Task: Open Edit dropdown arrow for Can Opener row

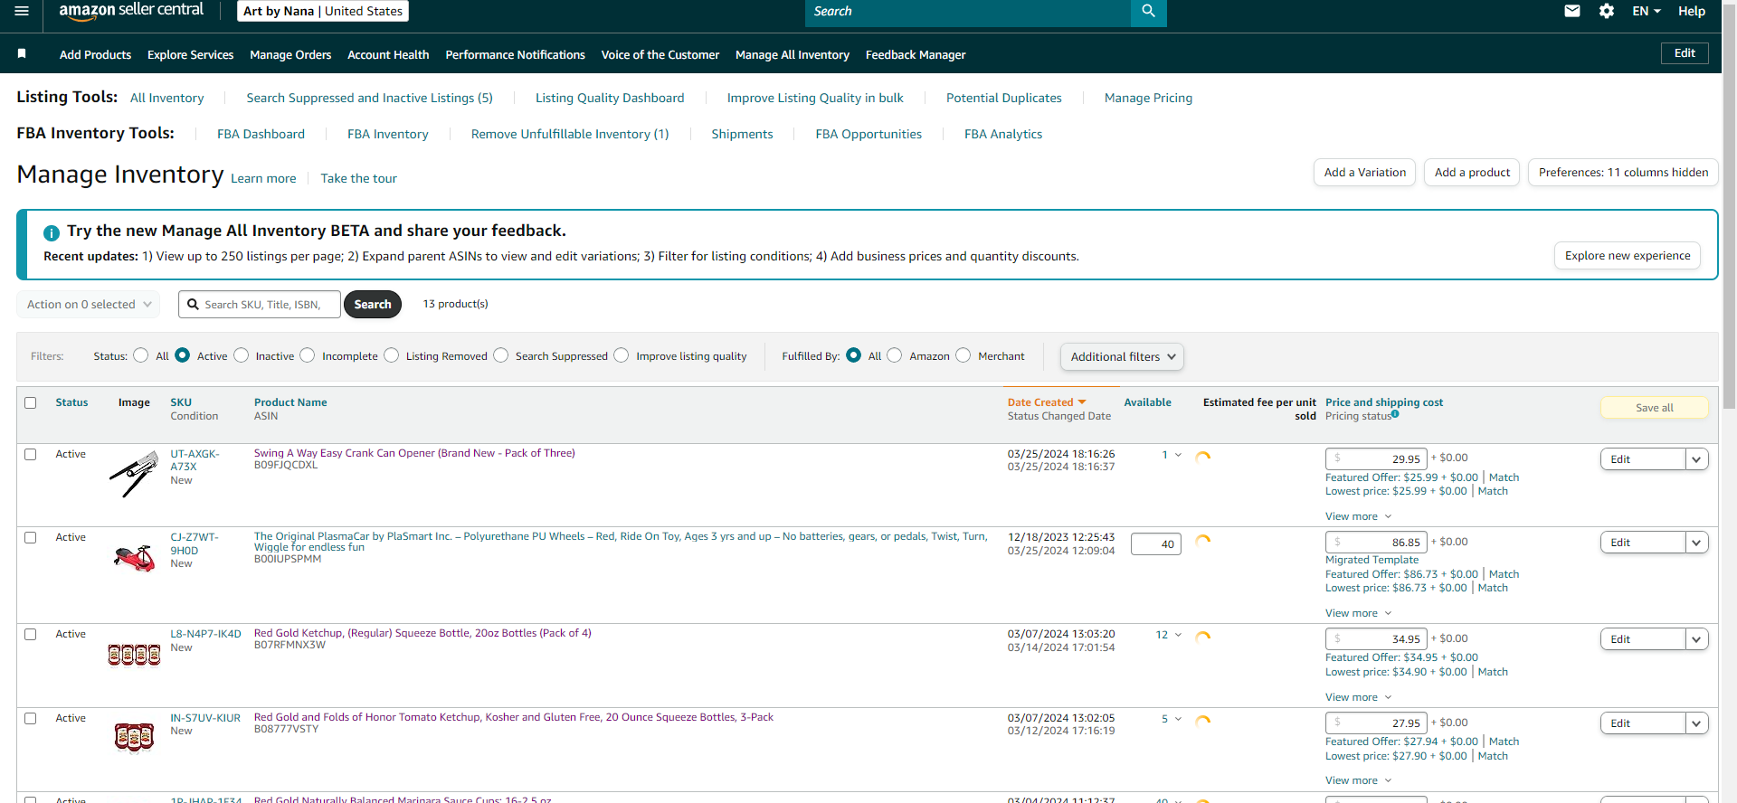Action: click(x=1696, y=459)
